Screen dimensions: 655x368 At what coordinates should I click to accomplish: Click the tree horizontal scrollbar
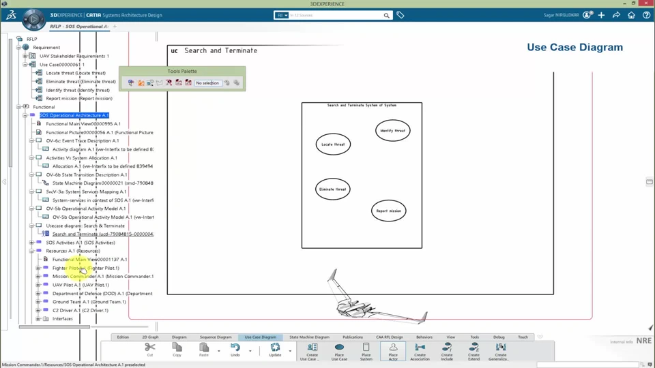55,326
